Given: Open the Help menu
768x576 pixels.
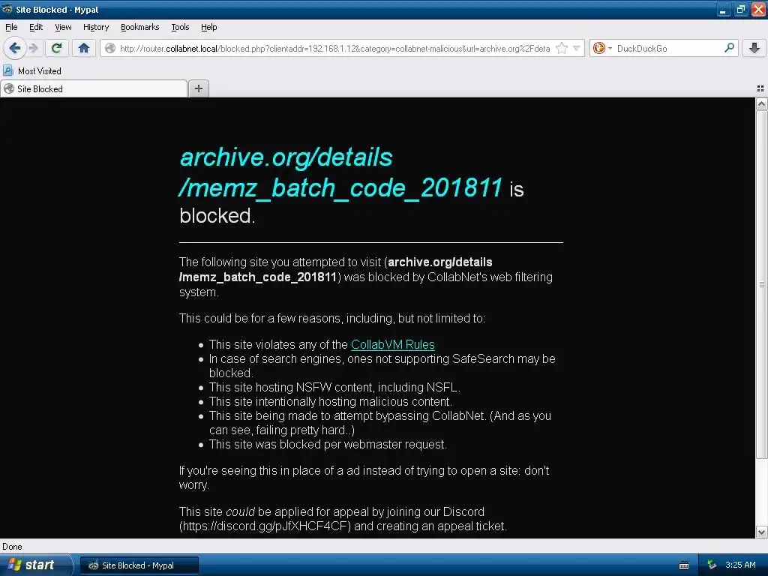Looking at the screenshot, I should tap(208, 27).
